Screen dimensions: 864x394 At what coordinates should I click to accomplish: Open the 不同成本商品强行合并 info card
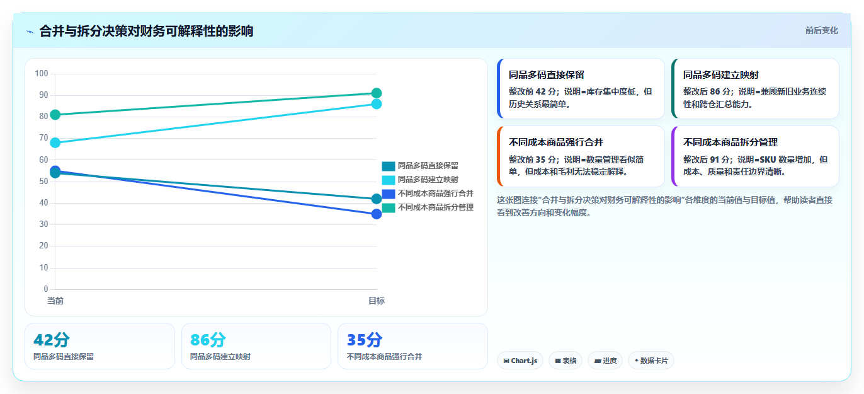coord(581,156)
